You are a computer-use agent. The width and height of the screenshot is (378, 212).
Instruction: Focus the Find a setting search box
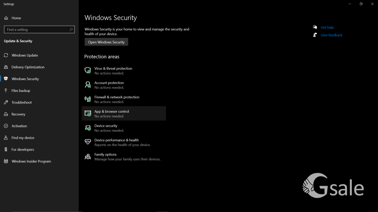pyautogui.click(x=39, y=29)
